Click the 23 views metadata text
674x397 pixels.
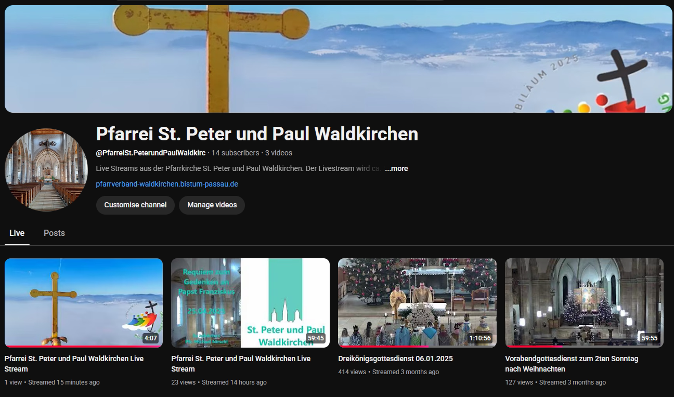coord(184,382)
